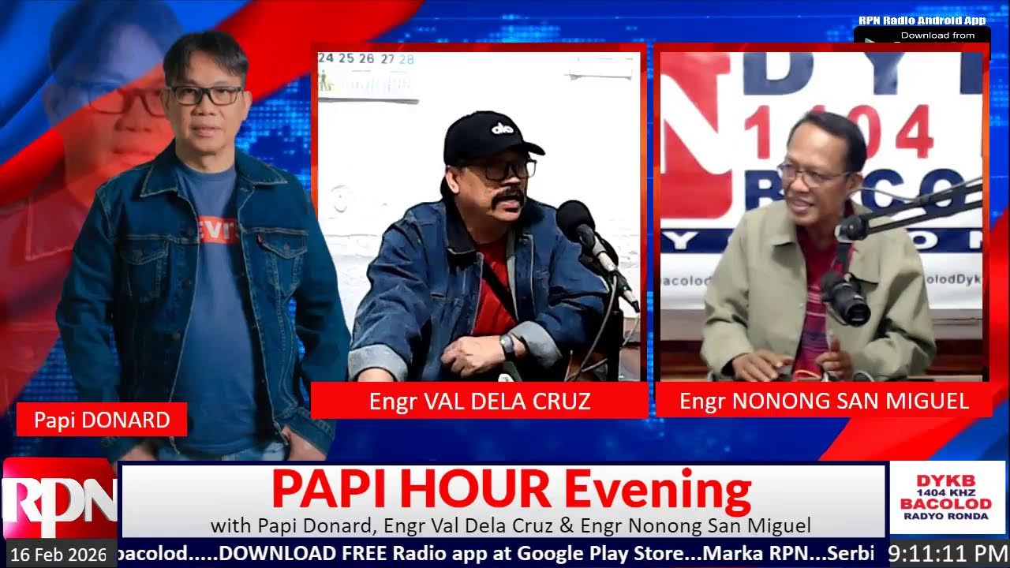Click the 'Papi DONARD' name label
Image resolution: width=1010 pixels, height=568 pixels.
pos(102,420)
